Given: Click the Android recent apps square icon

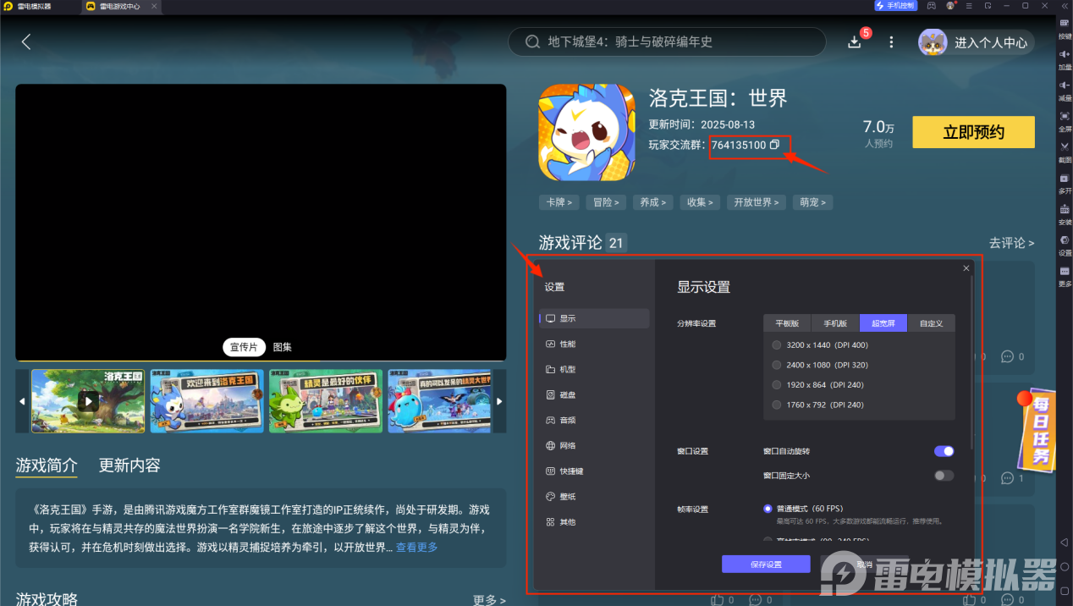Looking at the screenshot, I should pyautogui.click(x=1065, y=589).
